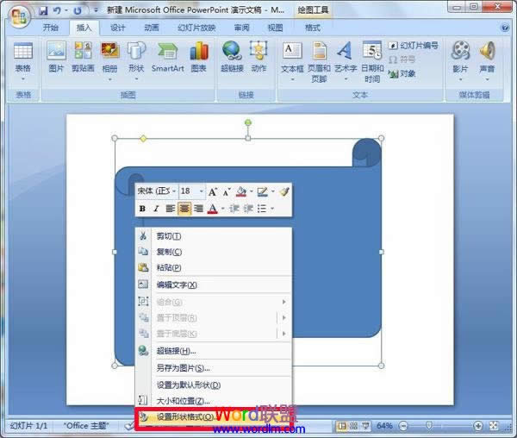Viewport: 517px width, 438px height.
Task: Insert a movie (影片)
Action: click(x=460, y=61)
